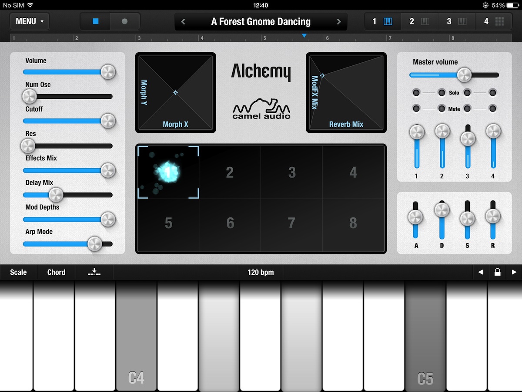This screenshot has height=392, width=522.
Task: Go to the next preset arrow
Action: point(339,22)
